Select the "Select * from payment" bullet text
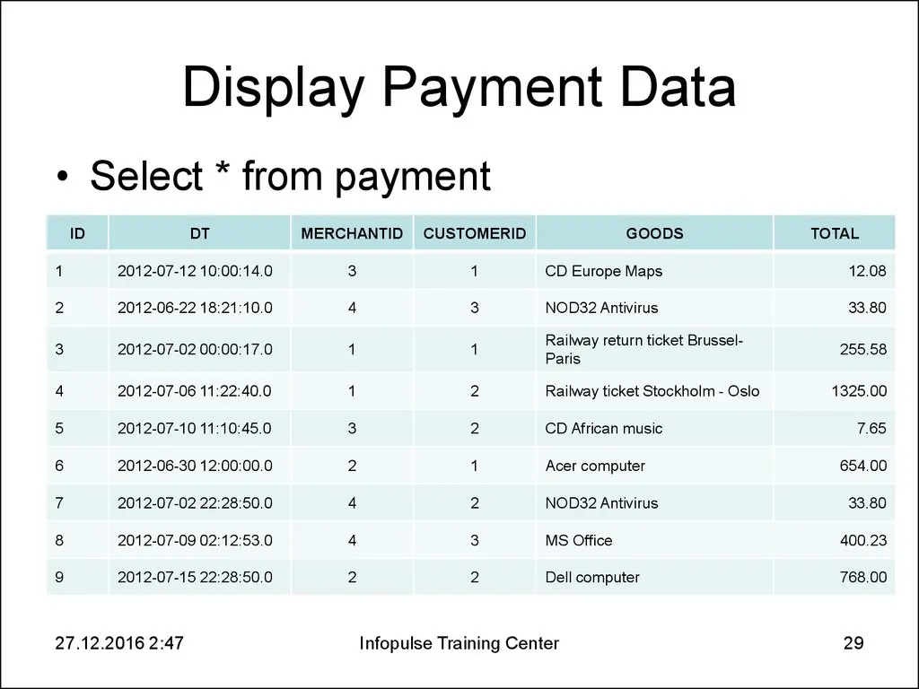The width and height of the screenshot is (919, 689). coord(290,175)
